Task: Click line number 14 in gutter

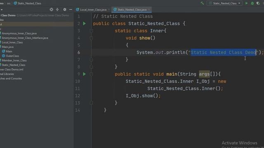Action: coord(78,110)
